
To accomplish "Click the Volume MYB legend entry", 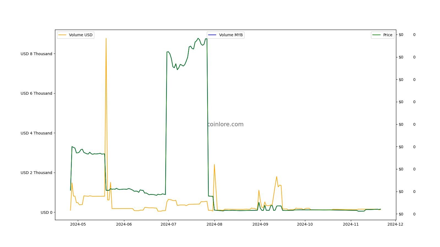I will pyautogui.click(x=226, y=35).
